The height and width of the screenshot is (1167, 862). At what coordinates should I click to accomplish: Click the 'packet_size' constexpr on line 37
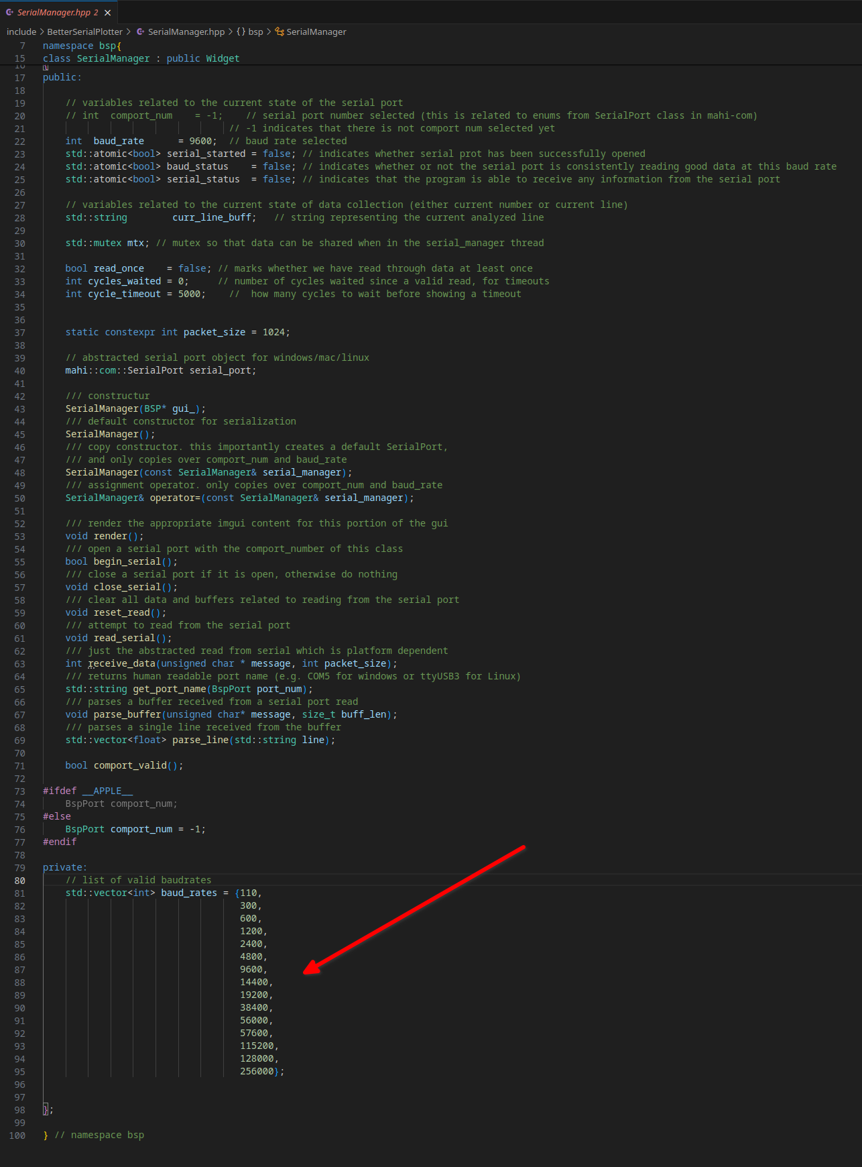[214, 333]
